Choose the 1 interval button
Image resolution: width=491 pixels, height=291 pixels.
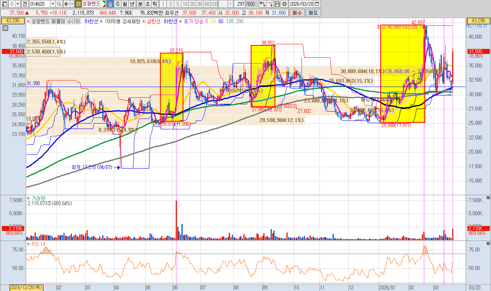163,4
